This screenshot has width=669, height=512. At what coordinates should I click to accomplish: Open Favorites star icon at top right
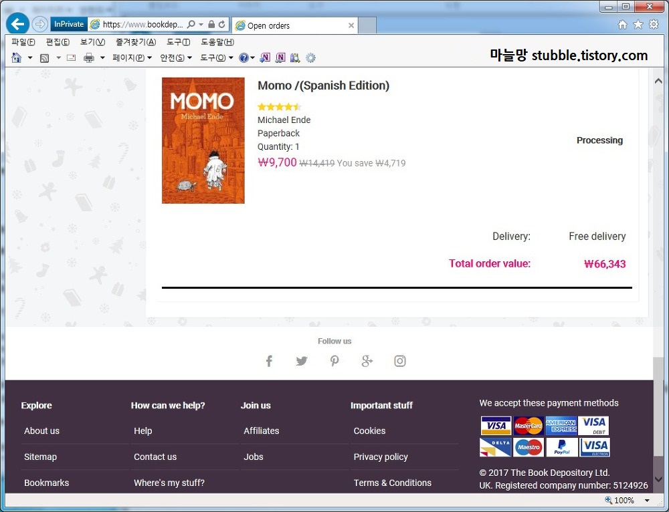click(x=638, y=24)
